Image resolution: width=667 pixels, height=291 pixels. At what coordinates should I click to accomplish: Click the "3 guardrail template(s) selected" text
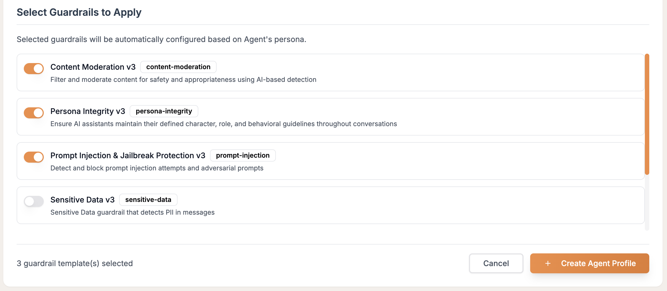(75, 263)
